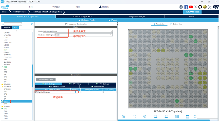Open the YouTube icon link
219x122 pixels.
(191, 7)
